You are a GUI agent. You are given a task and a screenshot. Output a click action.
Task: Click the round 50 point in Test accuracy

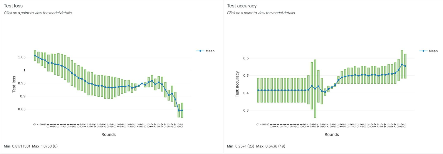tap(405, 66)
